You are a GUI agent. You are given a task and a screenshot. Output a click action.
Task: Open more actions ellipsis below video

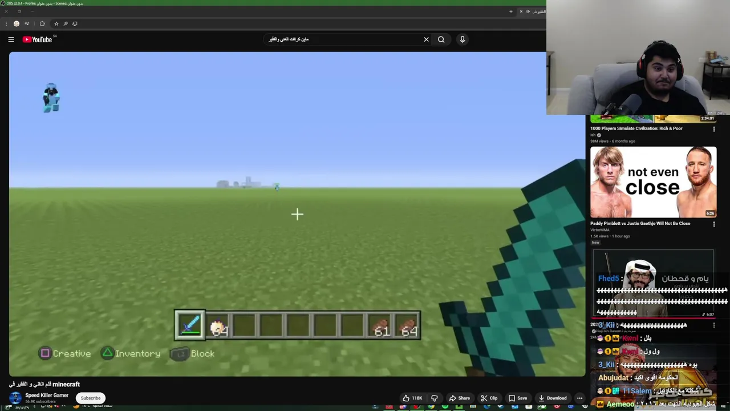(x=579, y=398)
